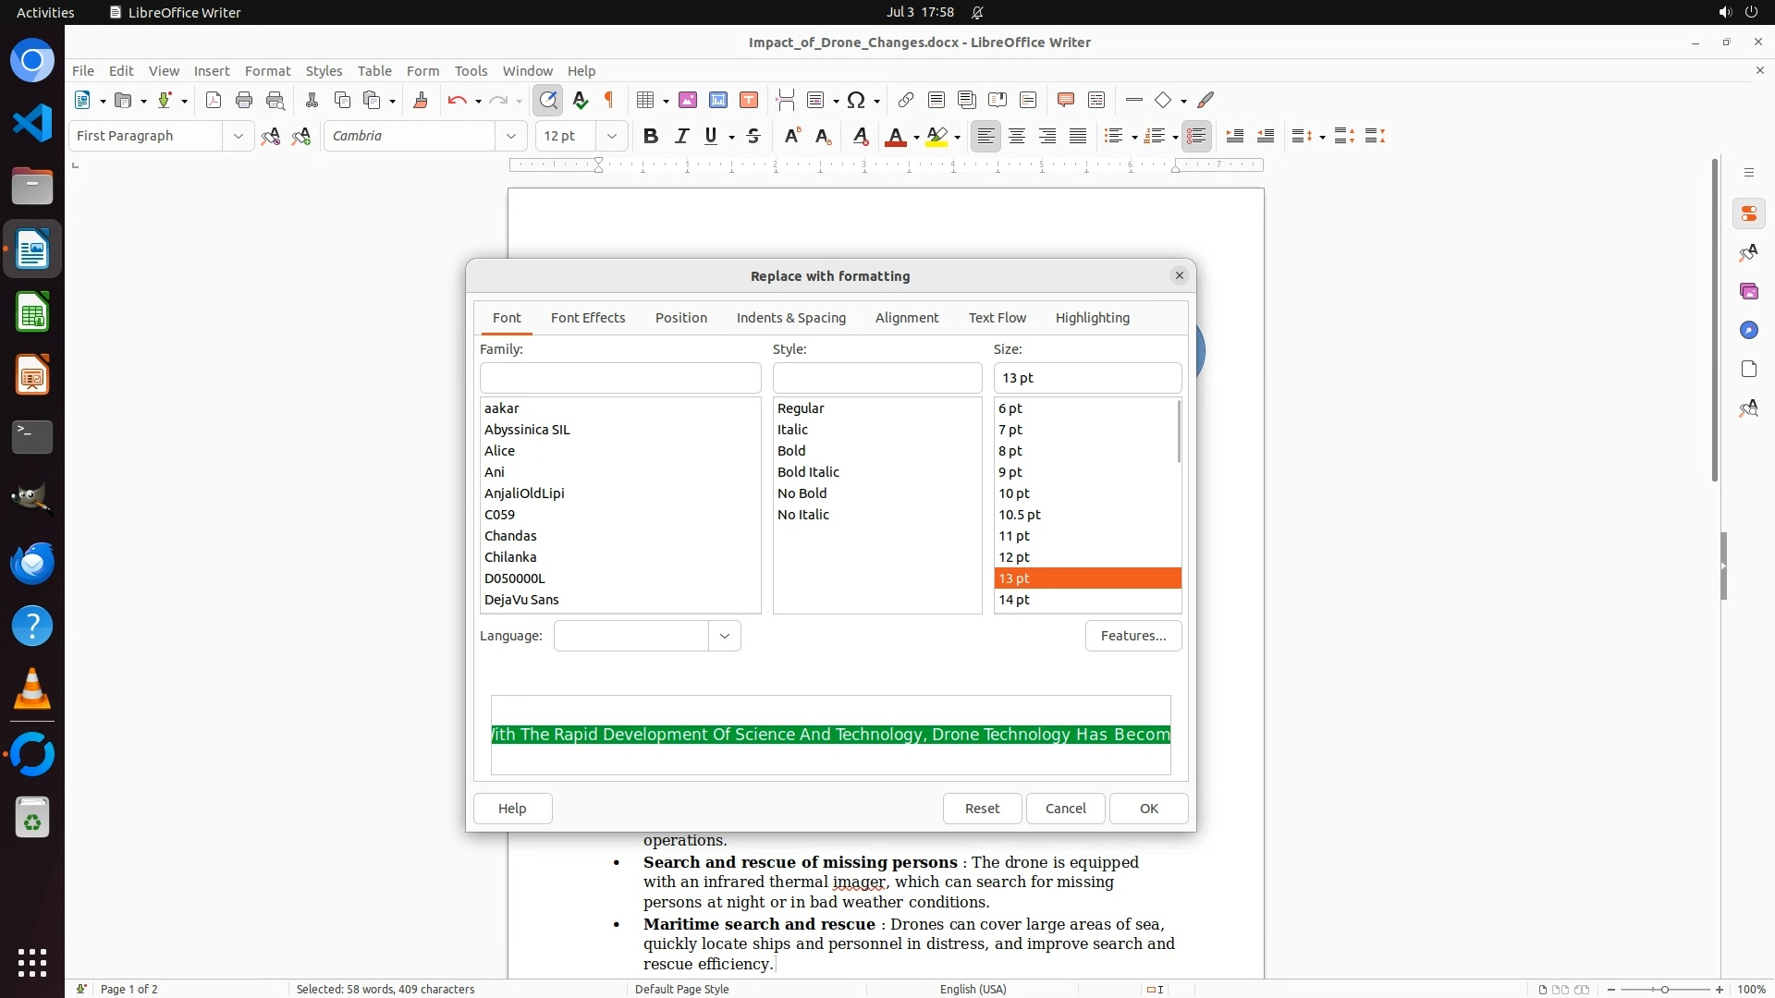Click the Find & Replace toolbar icon

(548, 100)
